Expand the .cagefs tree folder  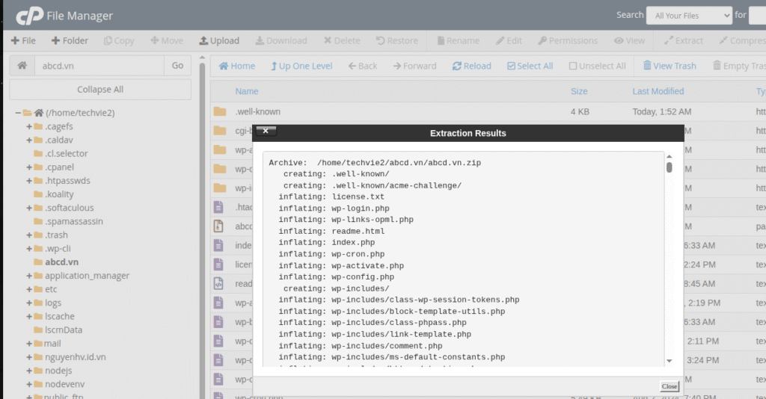[29, 126]
